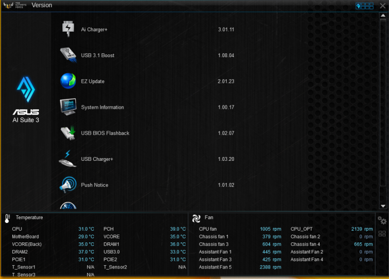Click the Assistant Fan 3 425 rpm value

click(272, 260)
